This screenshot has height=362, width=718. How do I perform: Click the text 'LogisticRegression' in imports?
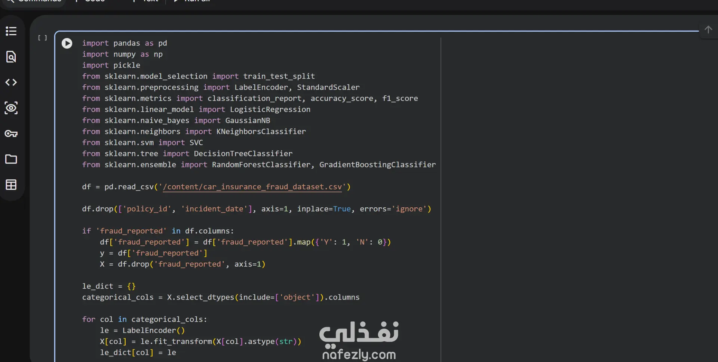(270, 109)
